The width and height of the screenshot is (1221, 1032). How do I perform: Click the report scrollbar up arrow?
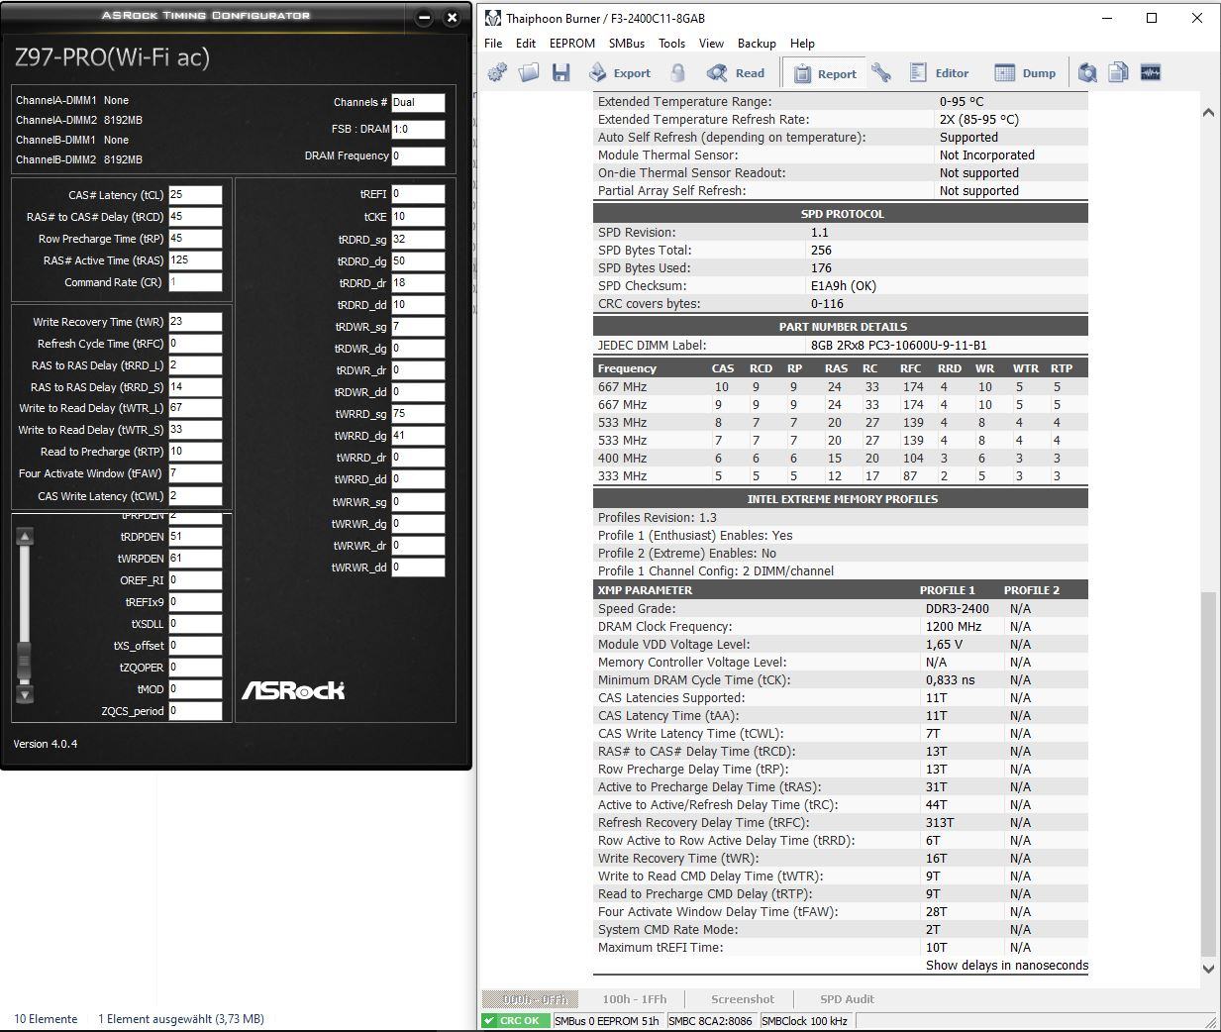click(1208, 113)
